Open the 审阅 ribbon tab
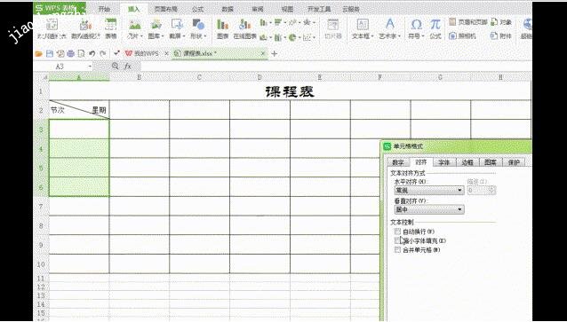Viewport: 567px width, 322px height. [x=258, y=10]
